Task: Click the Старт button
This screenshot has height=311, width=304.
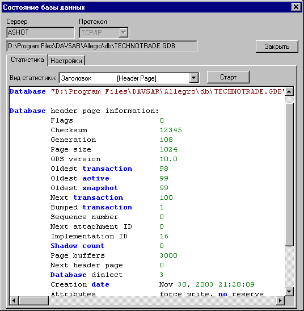Action: pyautogui.click(x=228, y=77)
